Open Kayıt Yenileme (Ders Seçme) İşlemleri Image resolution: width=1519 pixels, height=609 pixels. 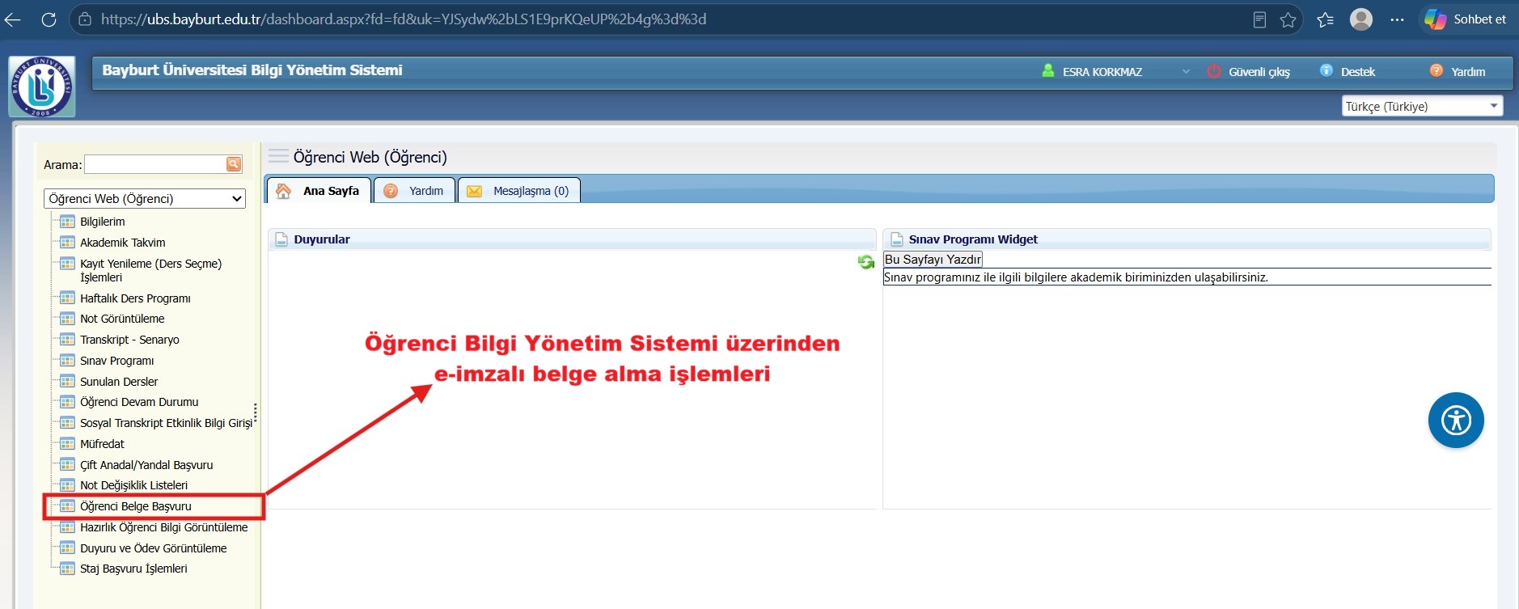(x=150, y=270)
